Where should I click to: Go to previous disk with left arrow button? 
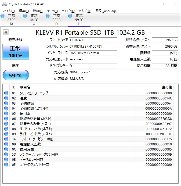pos(6,32)
